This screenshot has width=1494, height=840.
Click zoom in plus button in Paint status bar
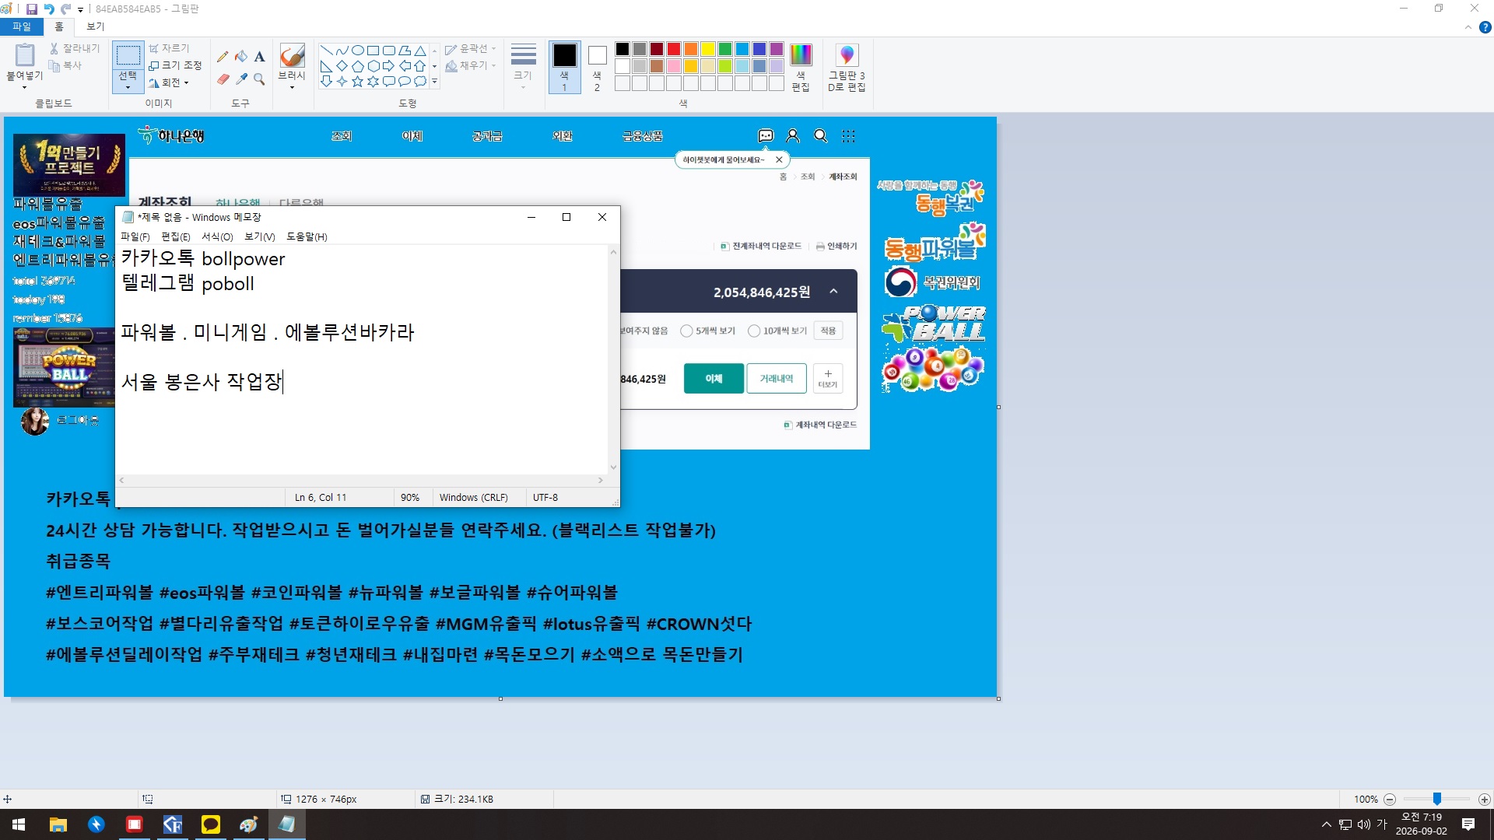click(x=1485, y=799)
